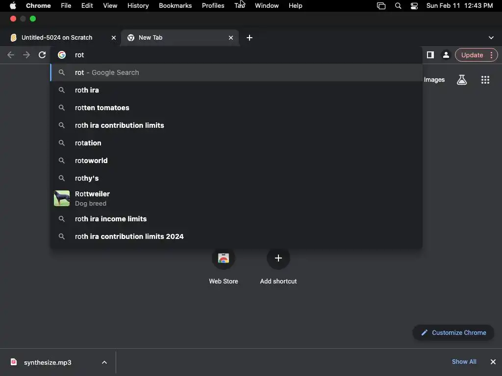Open macOS Spotlight search icon

coord(398,6)
